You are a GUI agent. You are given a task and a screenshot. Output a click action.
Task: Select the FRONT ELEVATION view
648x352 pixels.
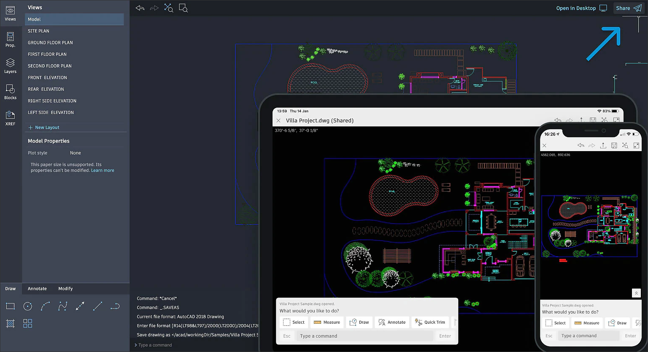47,78
